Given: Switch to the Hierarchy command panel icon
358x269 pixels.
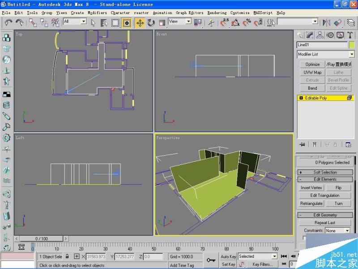Looking at the screenshot, I should 320,35.
